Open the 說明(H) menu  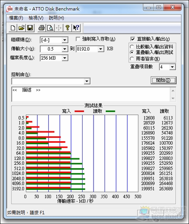pyautogui.click(x=56, y=18)
